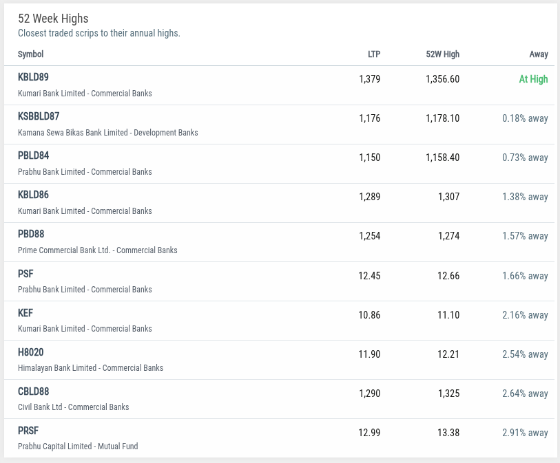Select the 1.38% away value
Screen dimensions: 560x463
(x=525, y=197)
